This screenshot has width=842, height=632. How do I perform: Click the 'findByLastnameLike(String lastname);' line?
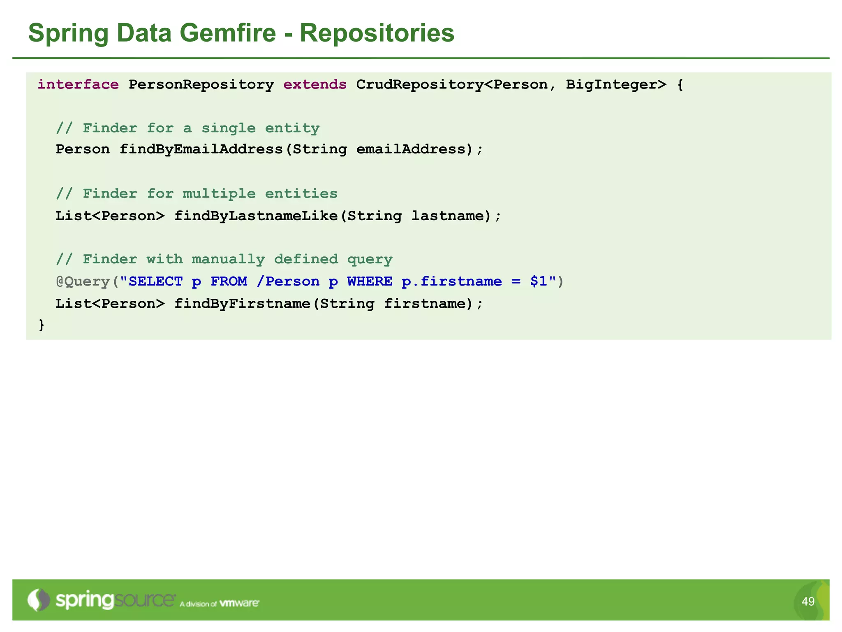click(278, 216)
